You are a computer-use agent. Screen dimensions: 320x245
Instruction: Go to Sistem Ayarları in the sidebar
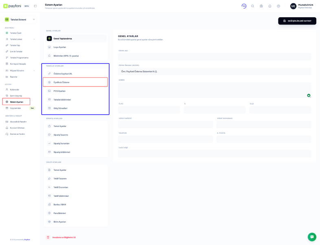(16, 102)
